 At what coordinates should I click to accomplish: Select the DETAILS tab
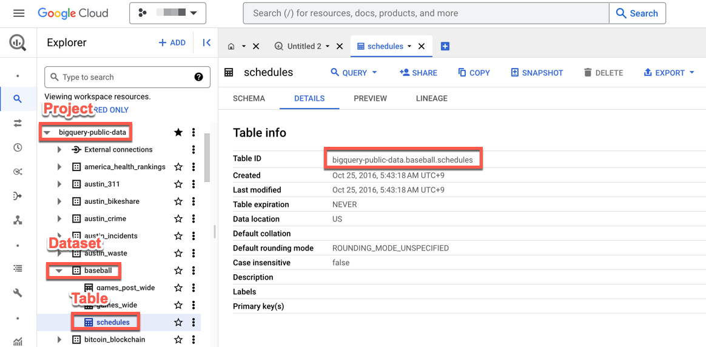tap(309, 98)
